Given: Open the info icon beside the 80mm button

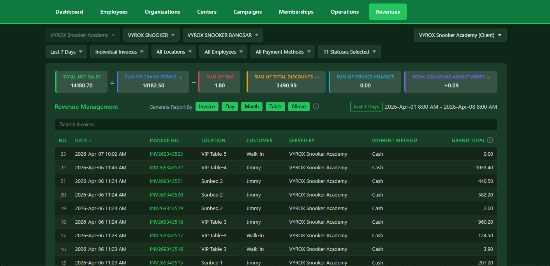Looking at the screenshot, I should [x=316, y=106].
